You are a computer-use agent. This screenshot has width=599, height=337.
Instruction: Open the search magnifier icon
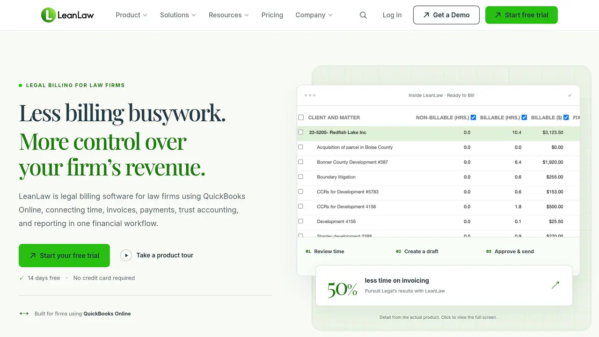(363, 15)
